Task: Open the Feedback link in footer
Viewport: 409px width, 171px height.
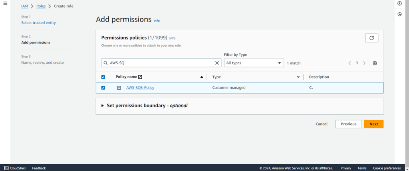Action: click(39, 168)
